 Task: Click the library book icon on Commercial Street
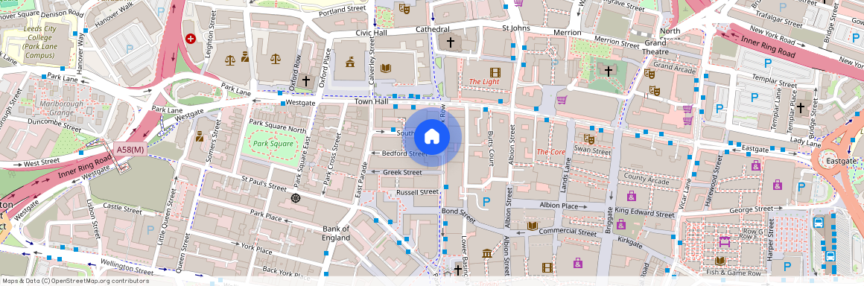533,226
